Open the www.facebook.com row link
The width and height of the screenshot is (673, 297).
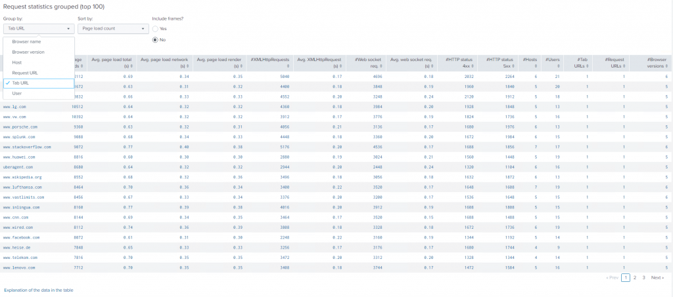click(22, 237)
